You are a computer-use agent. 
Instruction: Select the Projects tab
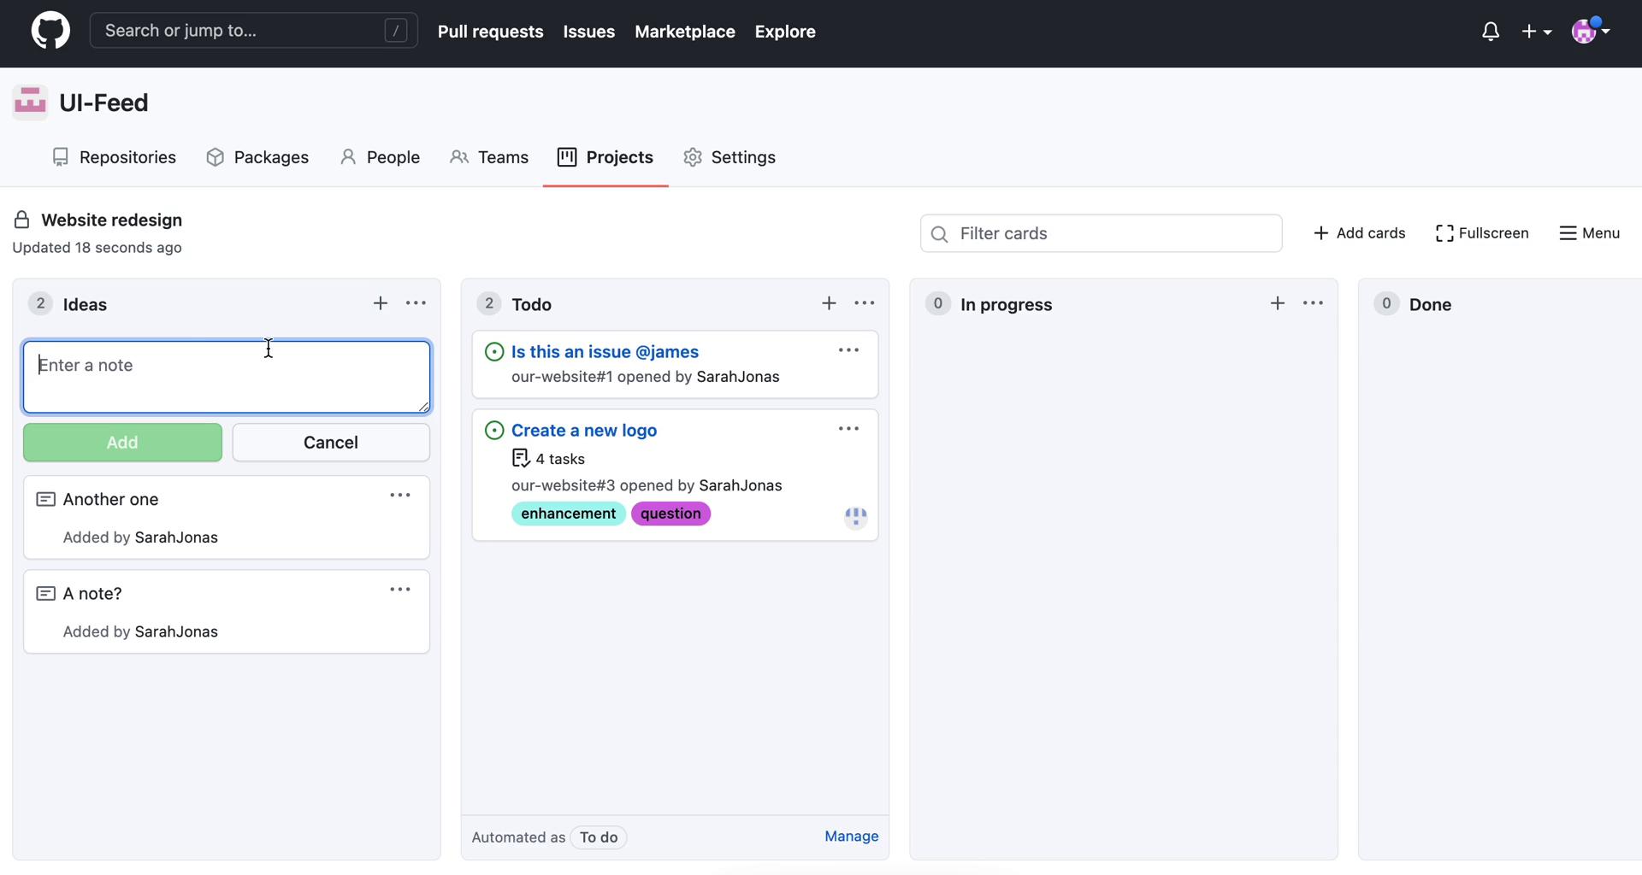click(605, 157)
